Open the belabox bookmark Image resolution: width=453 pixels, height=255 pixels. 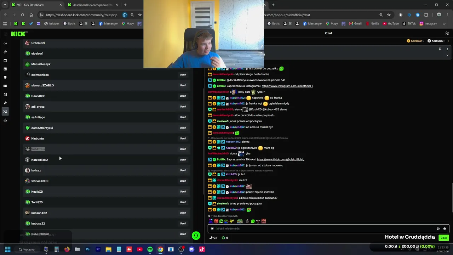coord(52,24)
